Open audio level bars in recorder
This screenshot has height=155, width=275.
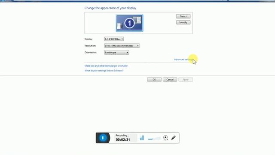tap(142, 138)
